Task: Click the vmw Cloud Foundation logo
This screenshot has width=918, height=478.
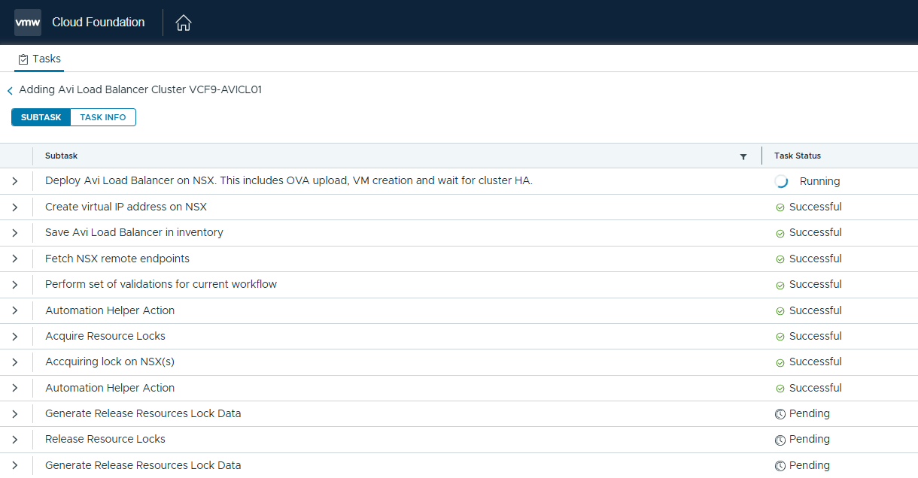Action: coord(28,23)
